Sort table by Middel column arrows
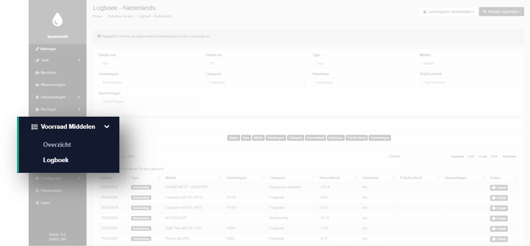This screenshot has width=530, height=246. tap(220, 178)
